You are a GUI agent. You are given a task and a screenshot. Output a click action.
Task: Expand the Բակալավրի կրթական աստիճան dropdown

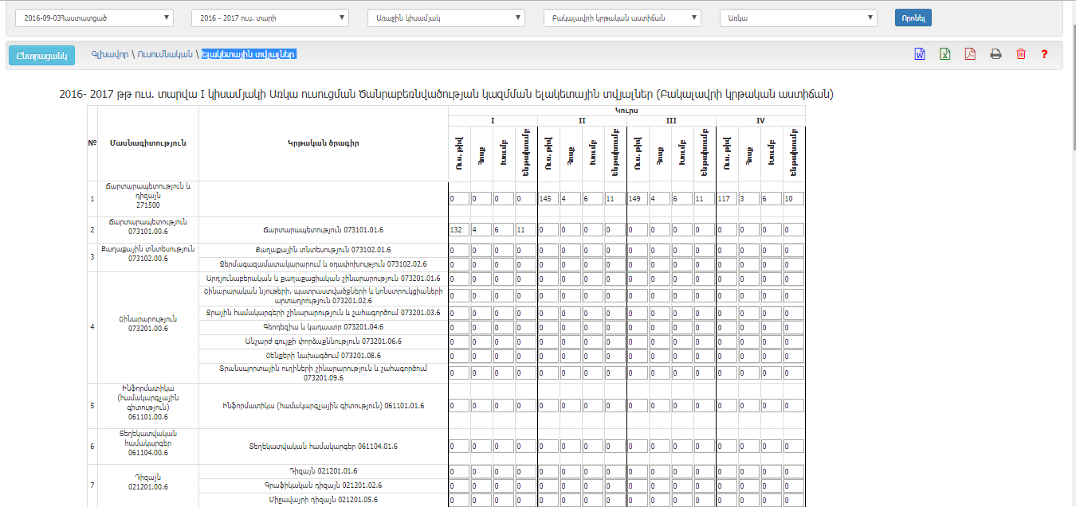(622, 18)
